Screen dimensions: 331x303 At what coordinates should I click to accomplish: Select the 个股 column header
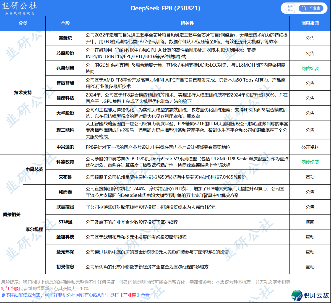point(65,23)
